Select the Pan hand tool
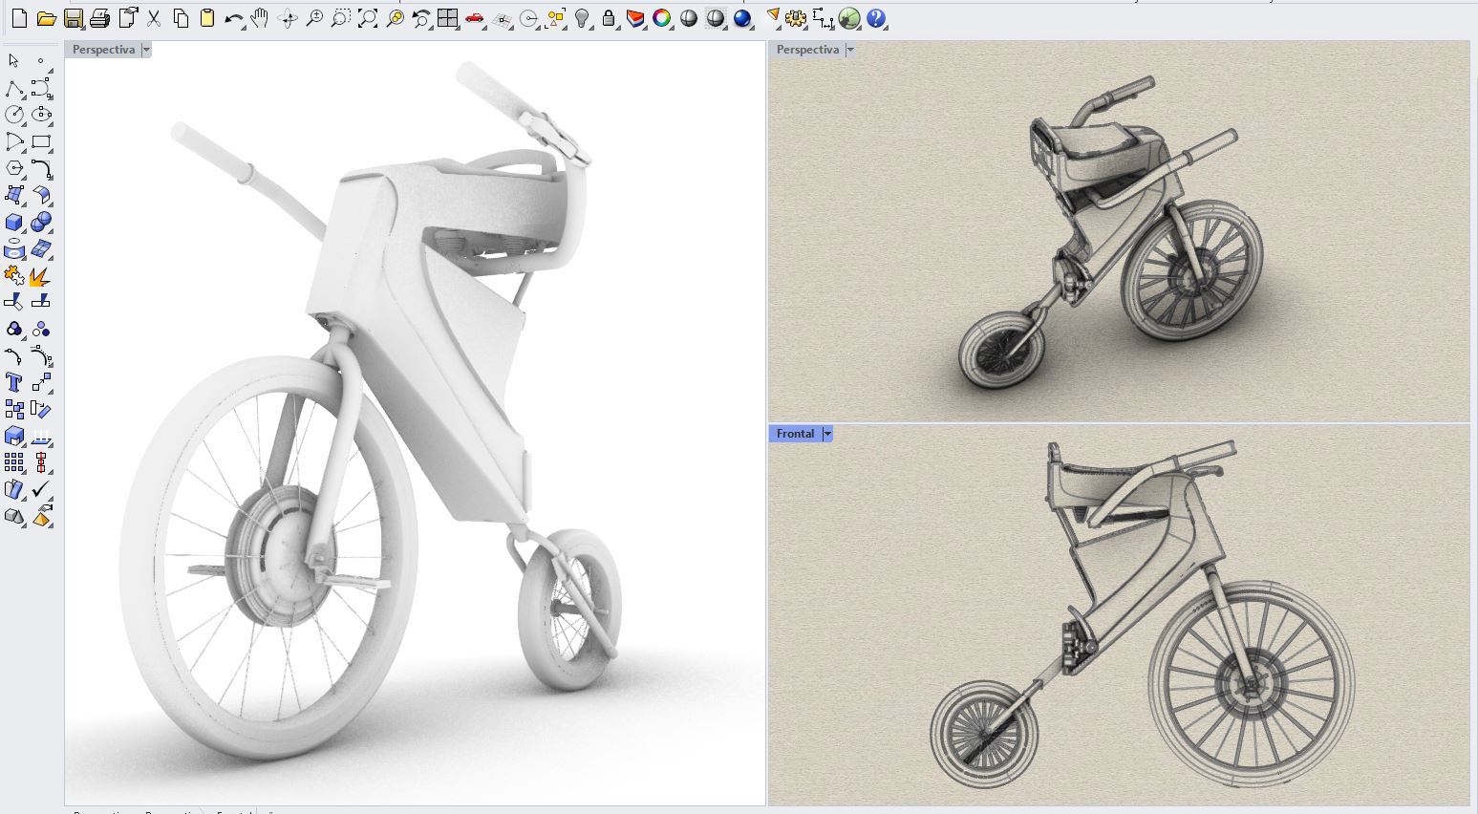The width and height of the screenshot is (1478, 814). [x=260, y=18]
